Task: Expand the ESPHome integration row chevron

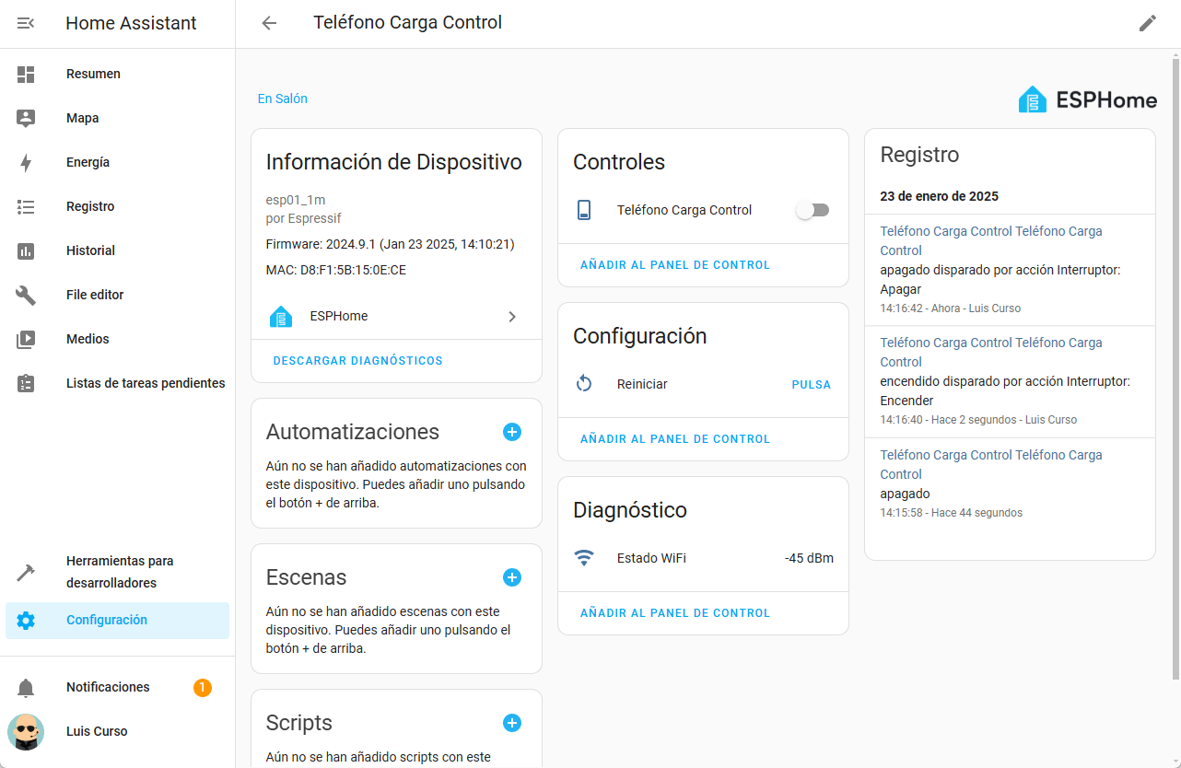Action: tap(512, 317)
